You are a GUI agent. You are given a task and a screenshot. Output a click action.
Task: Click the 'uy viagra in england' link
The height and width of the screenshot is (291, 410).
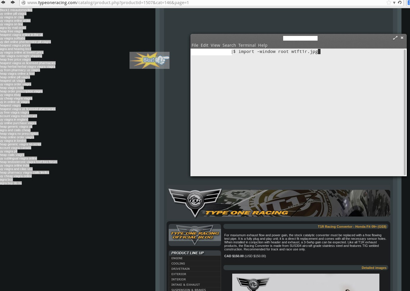tap(14, 119)
